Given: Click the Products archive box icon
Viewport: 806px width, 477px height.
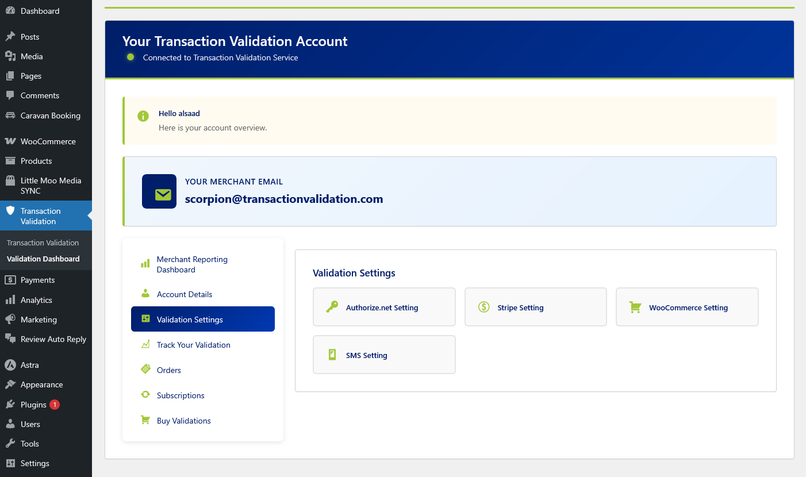Looking at the screenshot, I should click(x=10, y=161).
